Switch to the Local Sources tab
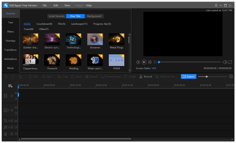236x143 pixels. (x=57, y=16)
